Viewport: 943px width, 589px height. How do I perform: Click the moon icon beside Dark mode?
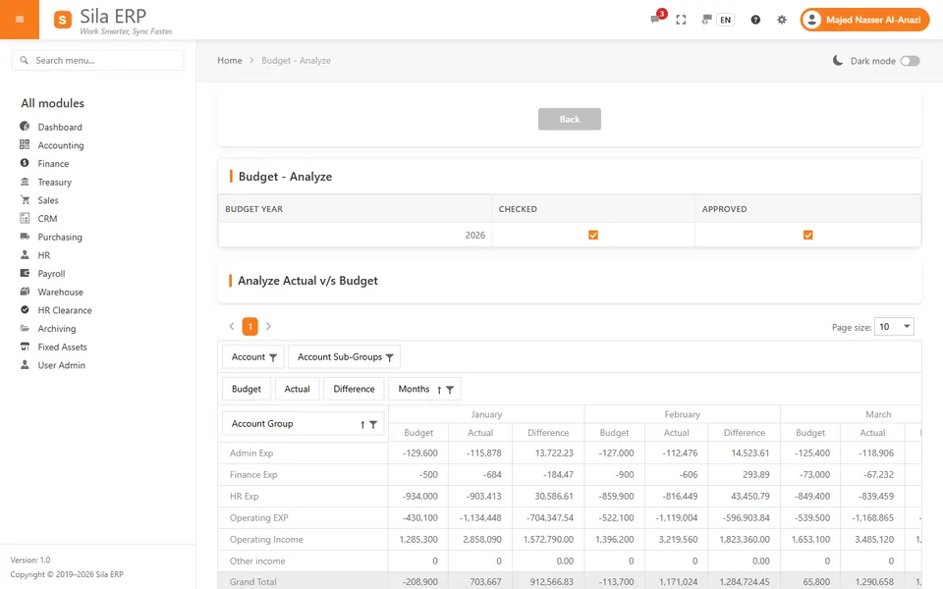(837, 61)
